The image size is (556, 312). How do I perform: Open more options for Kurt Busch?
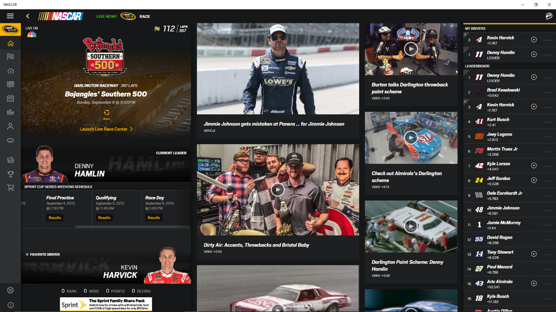point(547,122)
